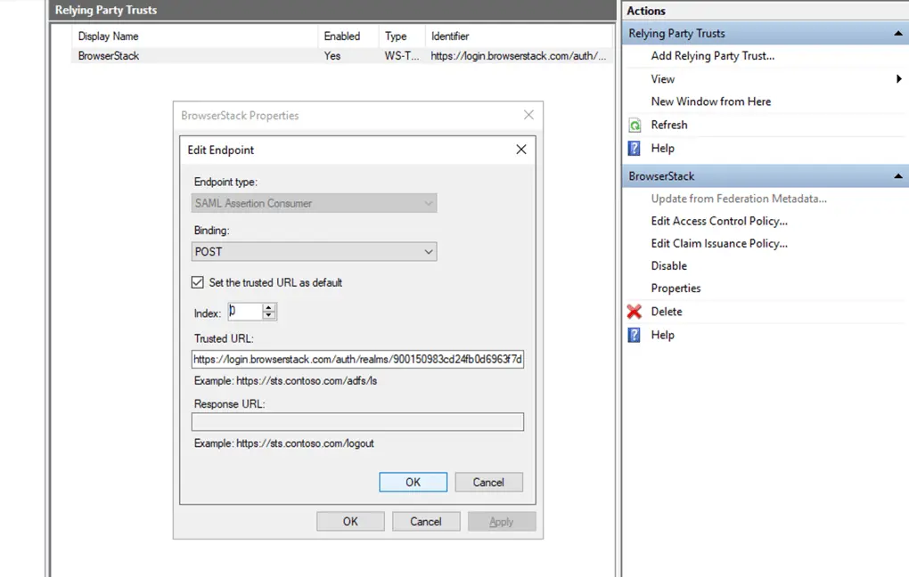Collapse the Relying Party Trusts actions section
Image resolution: width=909 pixels, height=577 pixels.
click(898, 34)
